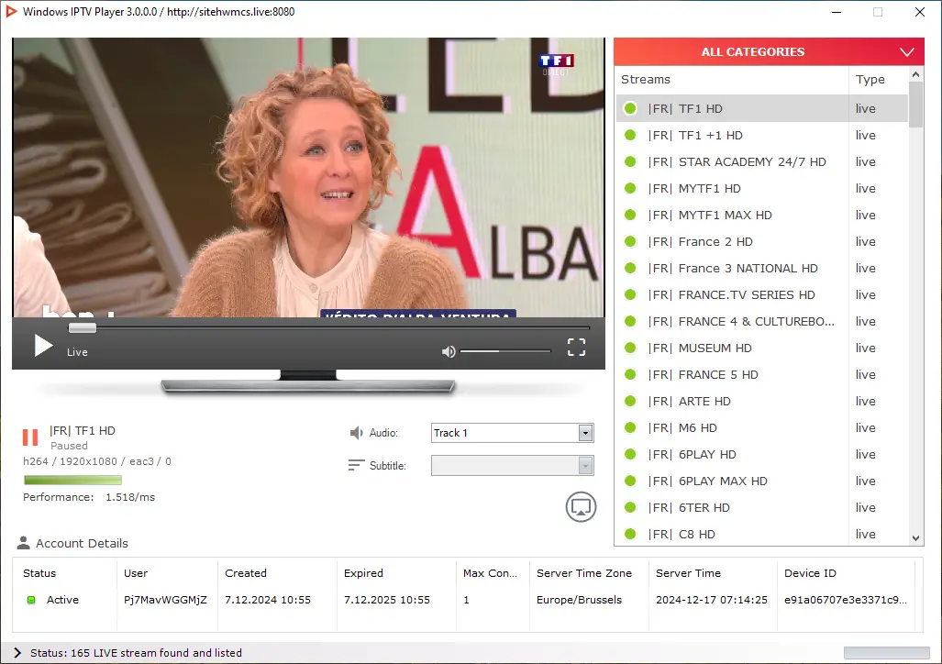
Task: Click green dot beside M6 HD
Action: tap(630, 427)
